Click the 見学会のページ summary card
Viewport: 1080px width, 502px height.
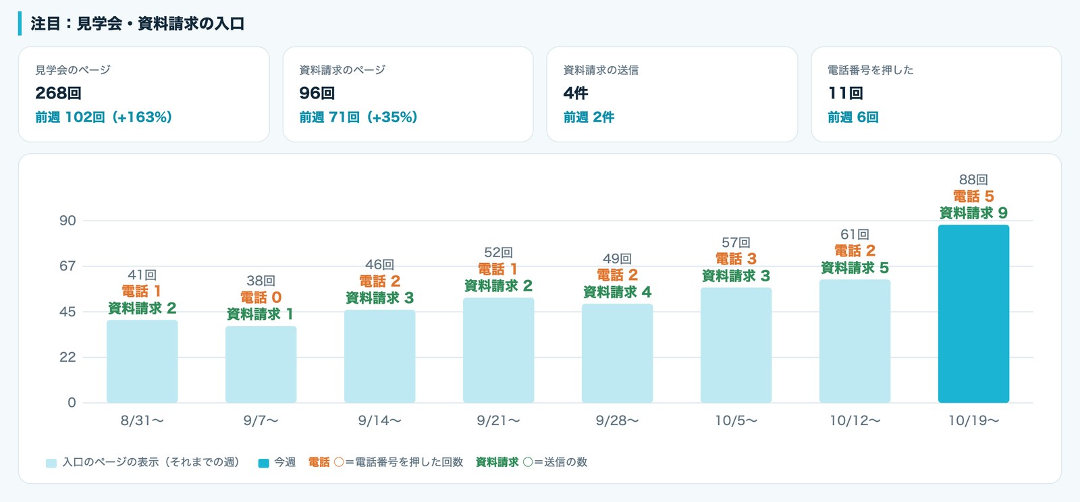coord(144,94)
